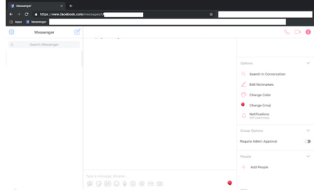Open the Messenger bookmark

pos(36,22)
